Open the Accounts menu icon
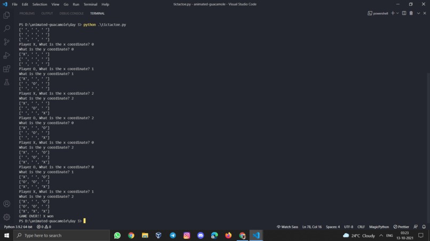430x241 pixels. point(6,204)
